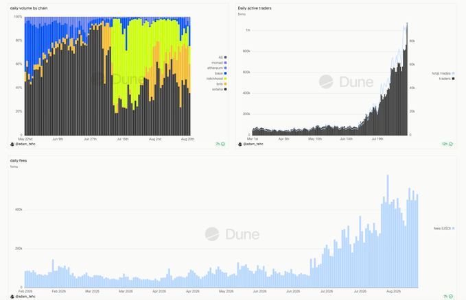Click the tallest bar in daily fees chart
The width and height of the screenshot is (466, 300).
(x=388, y=231)
